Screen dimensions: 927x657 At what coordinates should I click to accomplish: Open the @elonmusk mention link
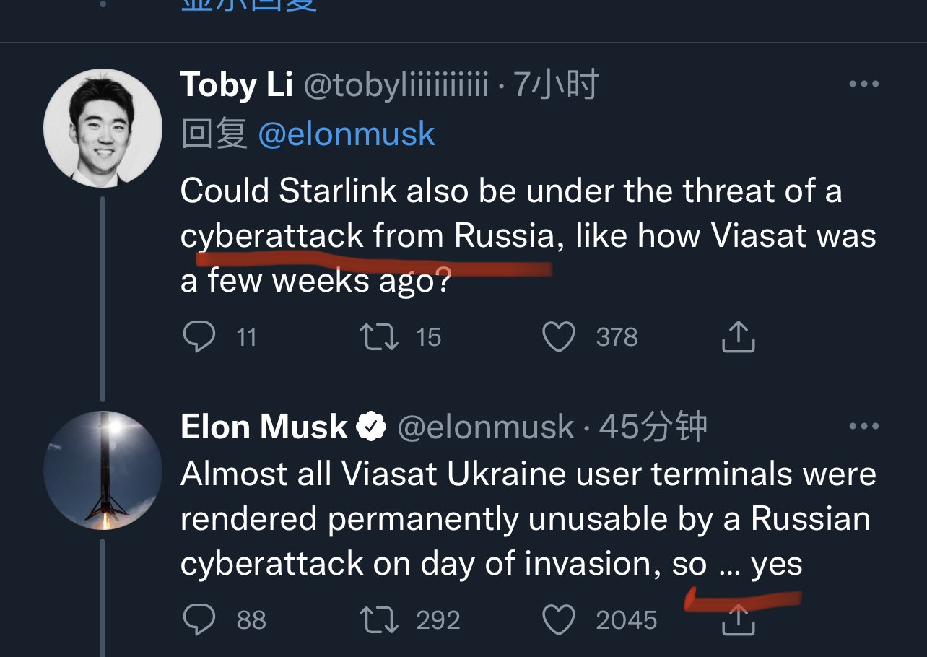347,134
